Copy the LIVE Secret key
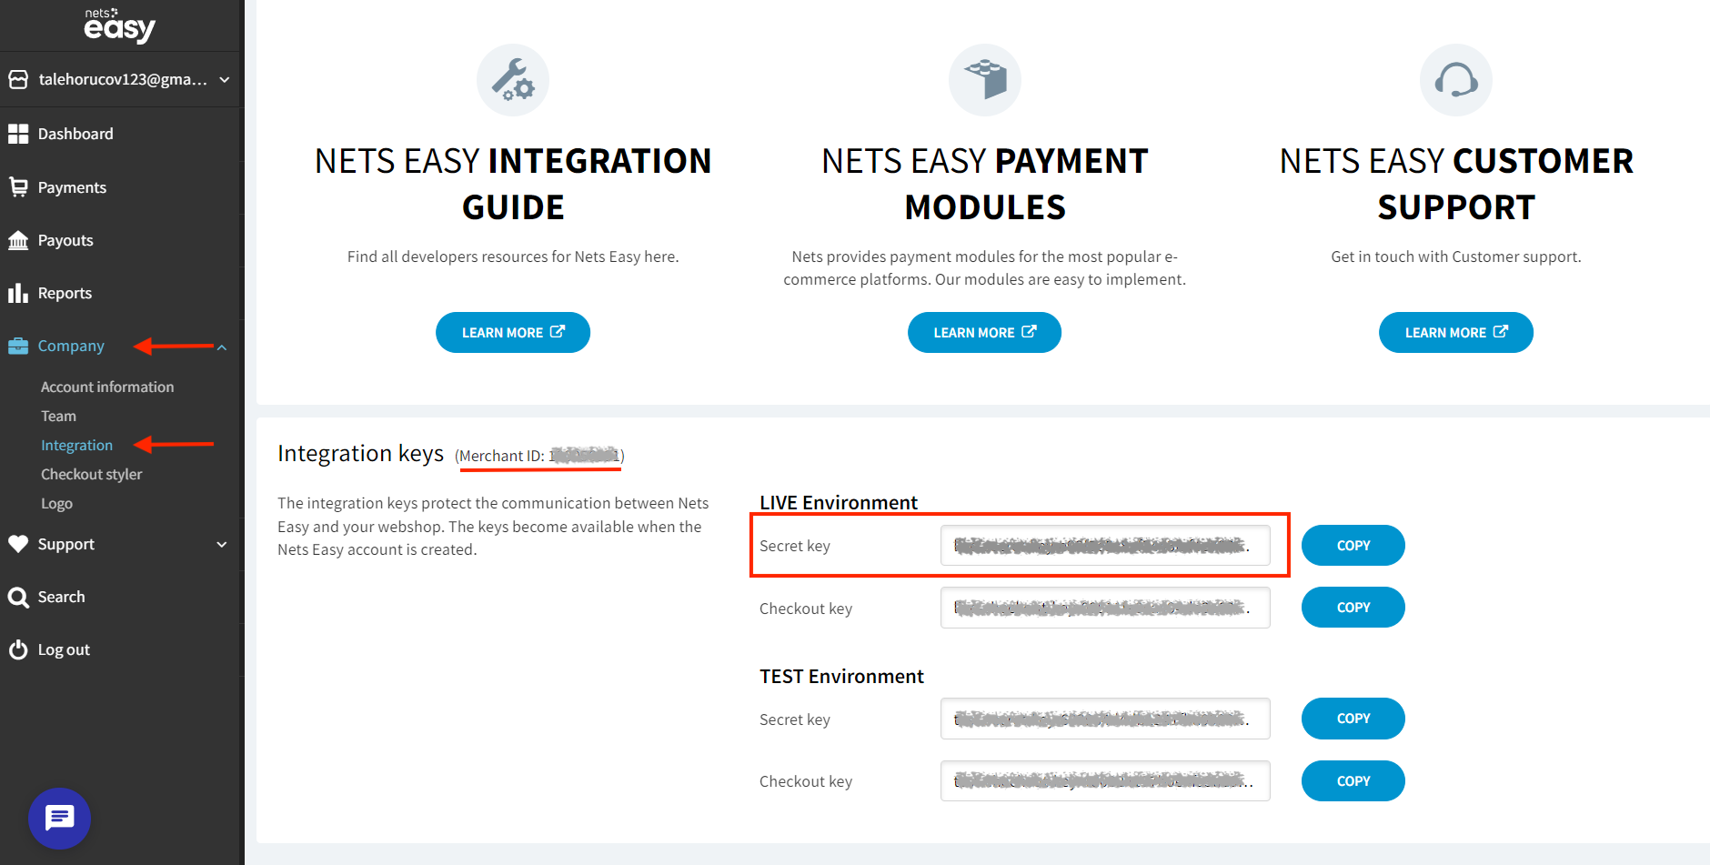This screenshot has width=1710, height=865. [1353, 545]
